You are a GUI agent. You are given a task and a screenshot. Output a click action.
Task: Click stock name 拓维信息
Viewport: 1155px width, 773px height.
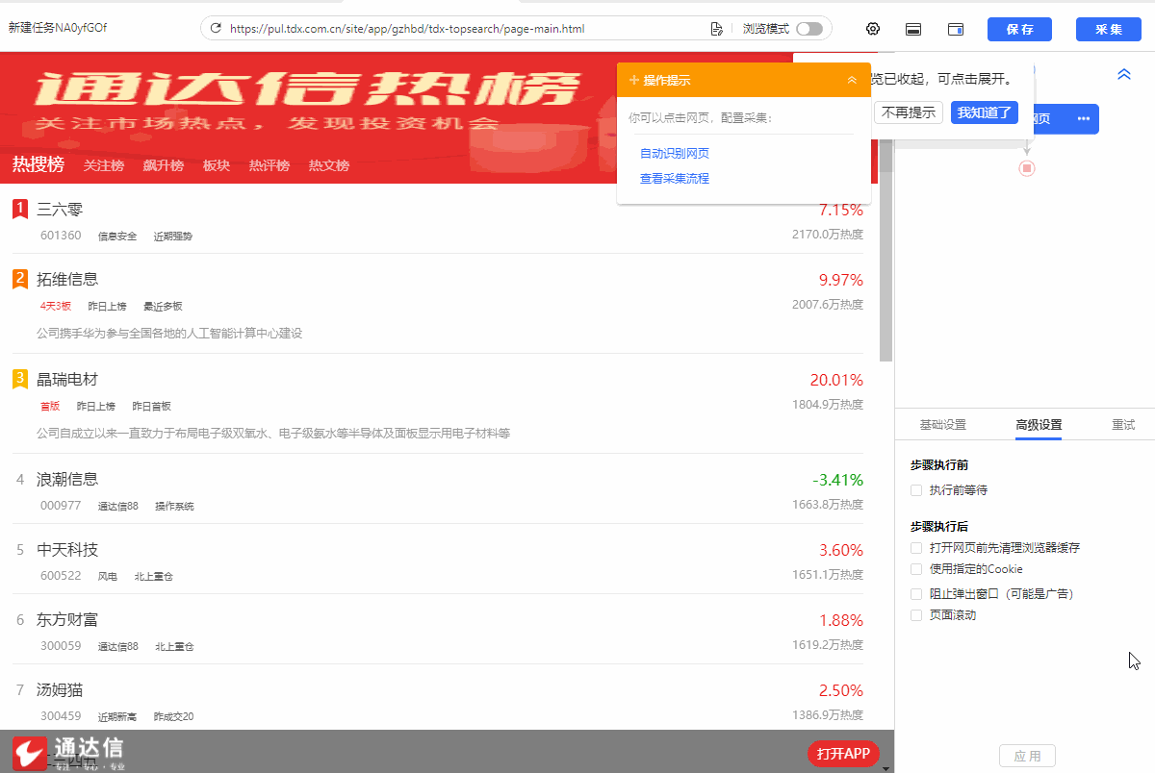coord(67,279)
